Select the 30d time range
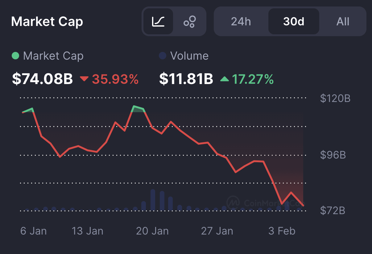 tap(294, 21)
